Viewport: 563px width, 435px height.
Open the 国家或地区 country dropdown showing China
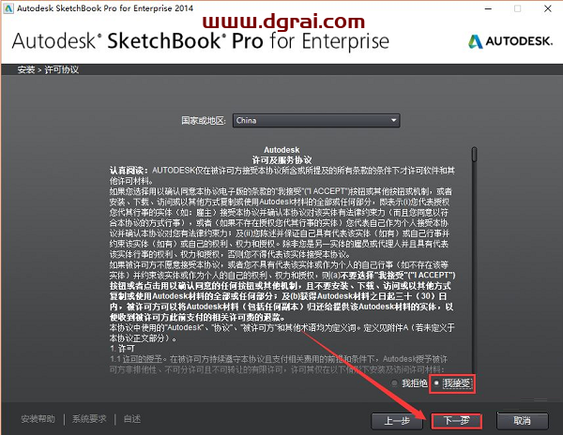(x=316, y=121)
